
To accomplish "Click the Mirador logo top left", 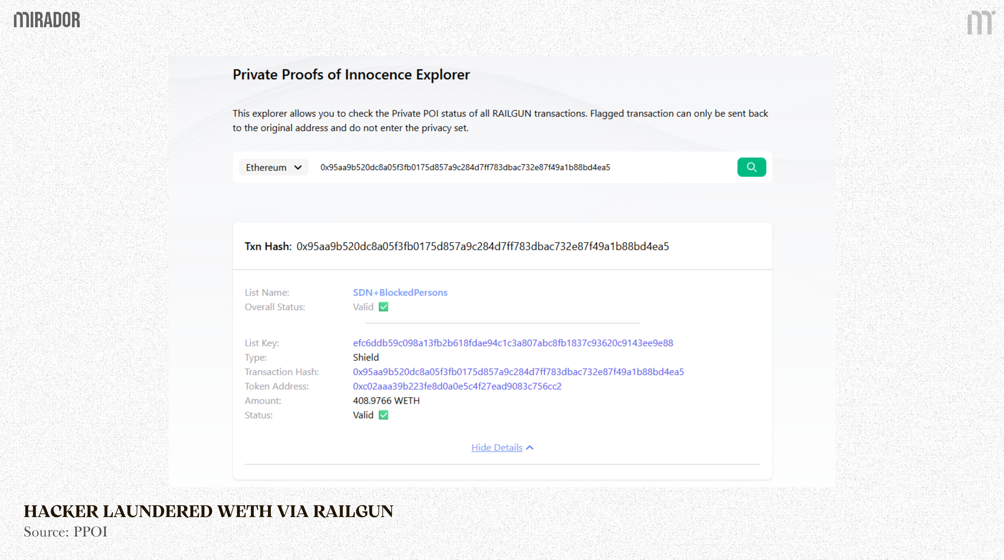I will pos(47,20).
